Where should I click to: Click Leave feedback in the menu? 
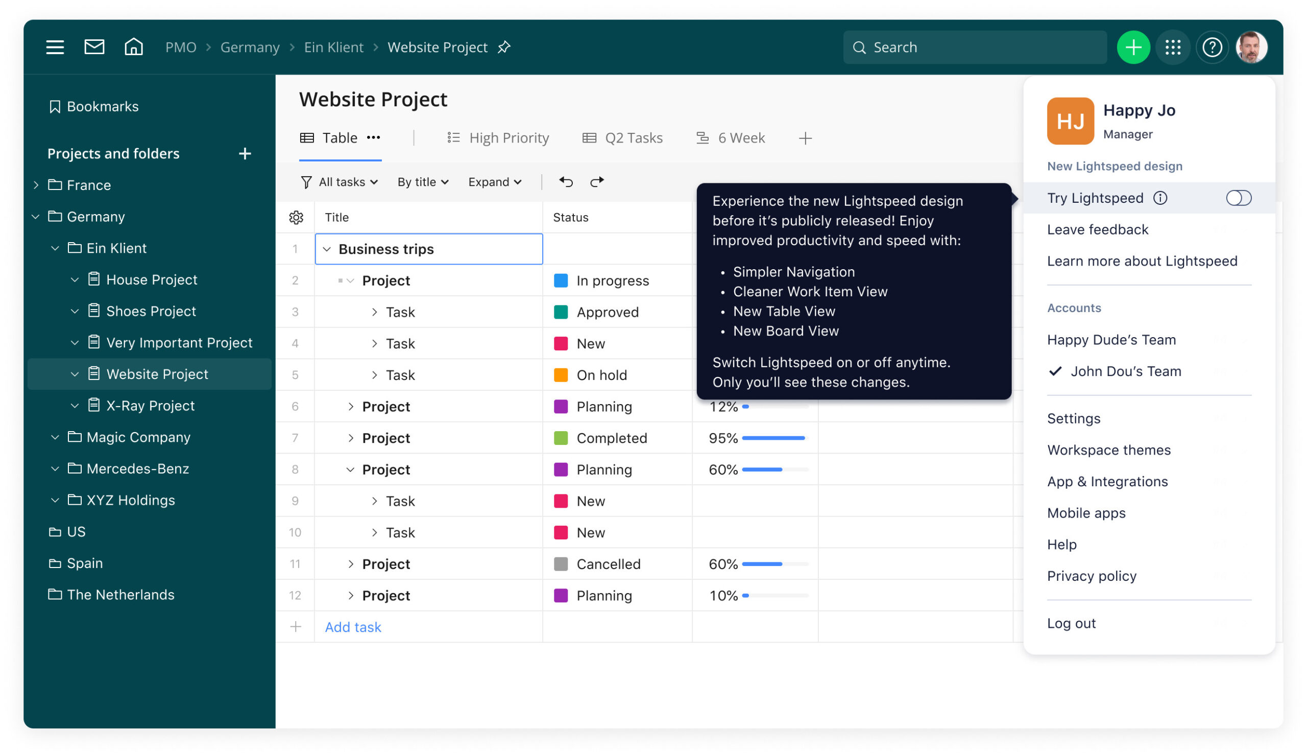click(1098, 229)
